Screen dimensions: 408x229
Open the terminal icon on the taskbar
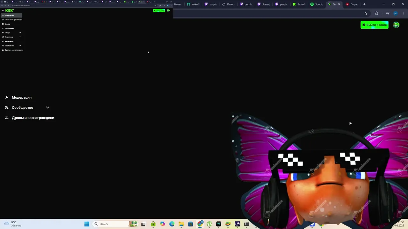click(247, 224)
